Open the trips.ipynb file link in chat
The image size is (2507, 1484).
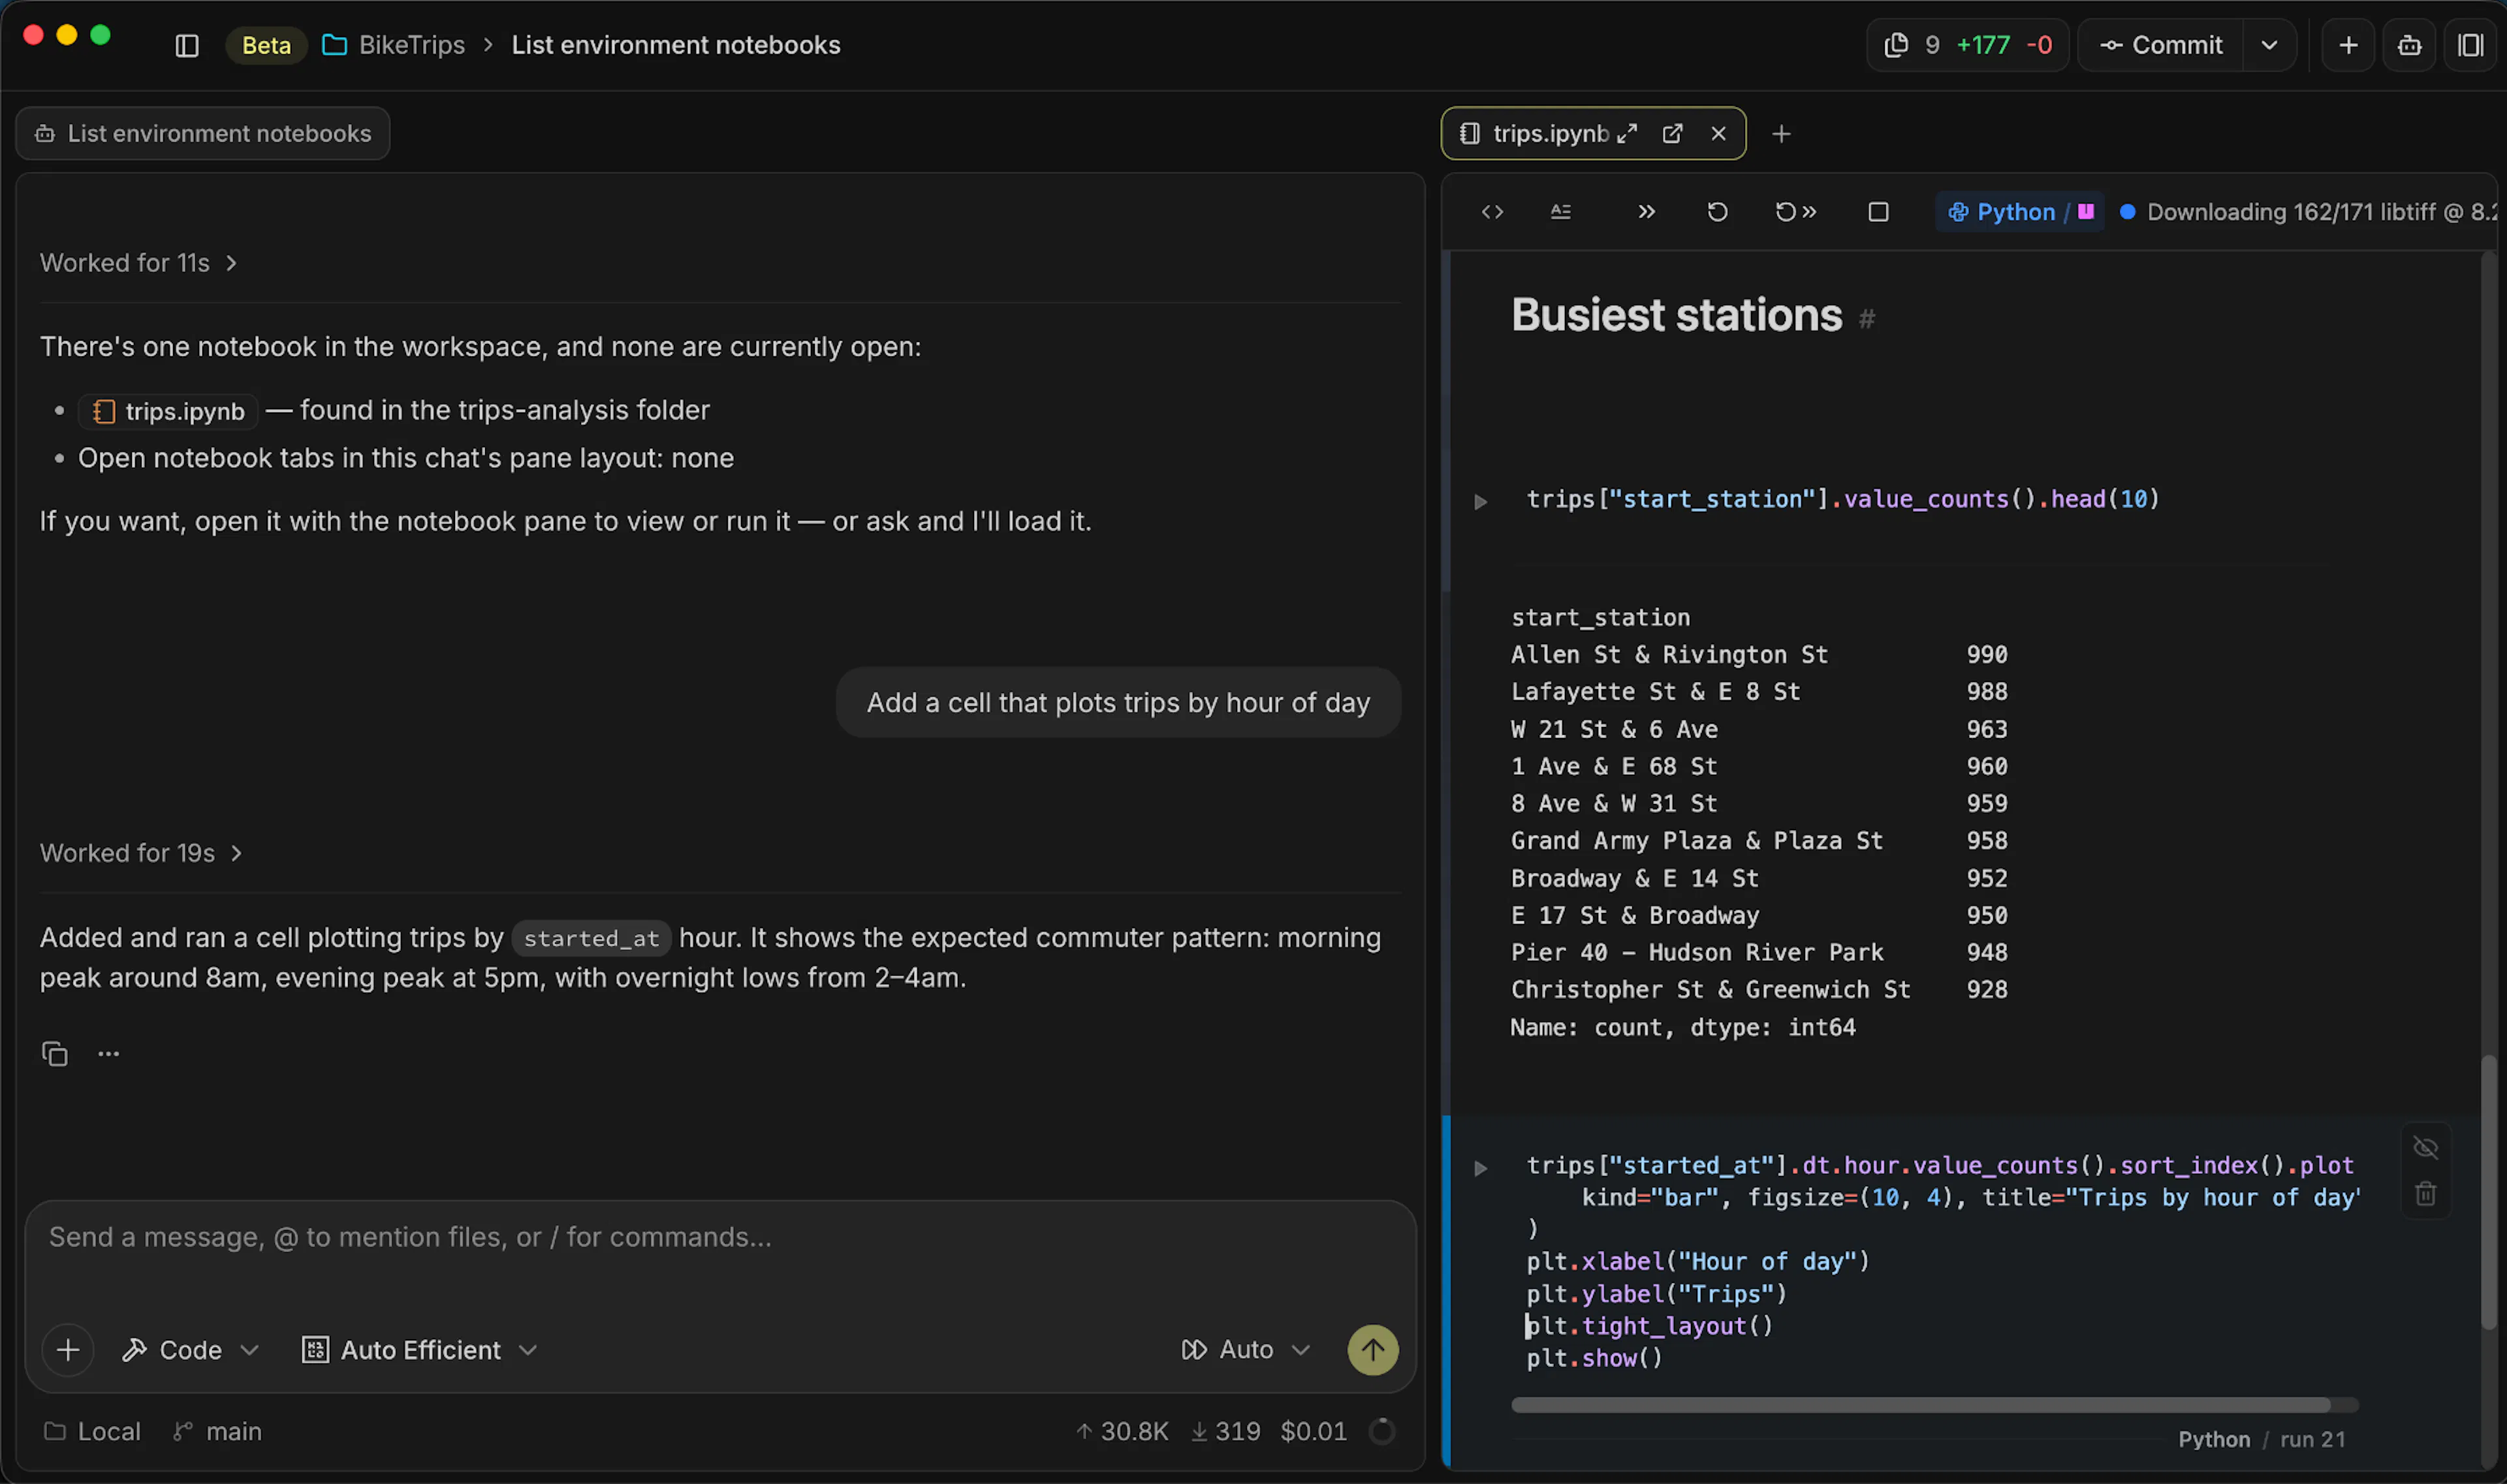(x=169, y=411)
